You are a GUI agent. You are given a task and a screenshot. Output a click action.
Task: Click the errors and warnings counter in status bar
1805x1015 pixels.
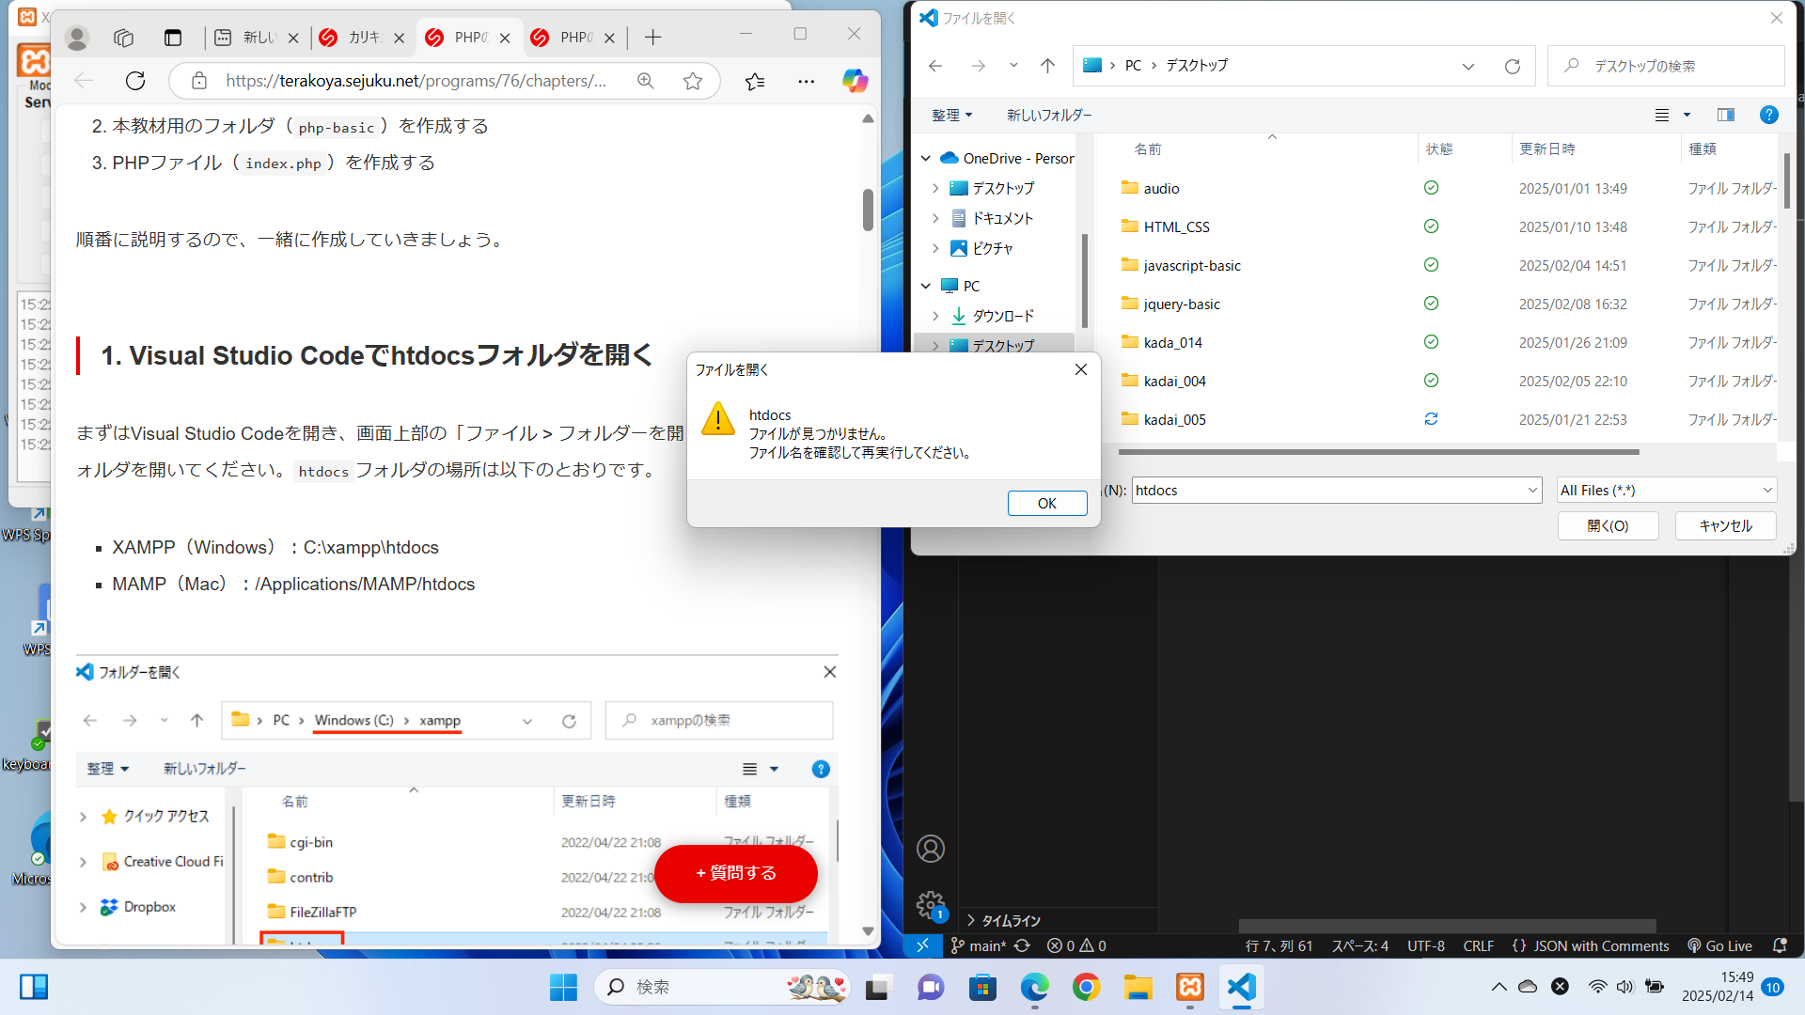(x=1076, y=945)
